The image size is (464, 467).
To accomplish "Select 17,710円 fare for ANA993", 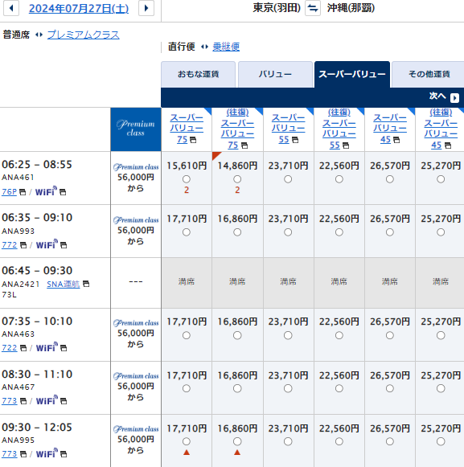I will 187,232.
